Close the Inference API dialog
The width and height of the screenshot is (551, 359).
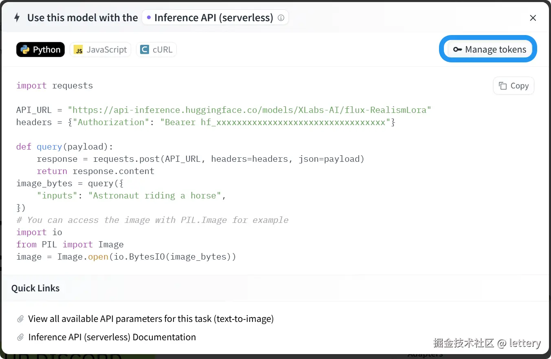533,18
